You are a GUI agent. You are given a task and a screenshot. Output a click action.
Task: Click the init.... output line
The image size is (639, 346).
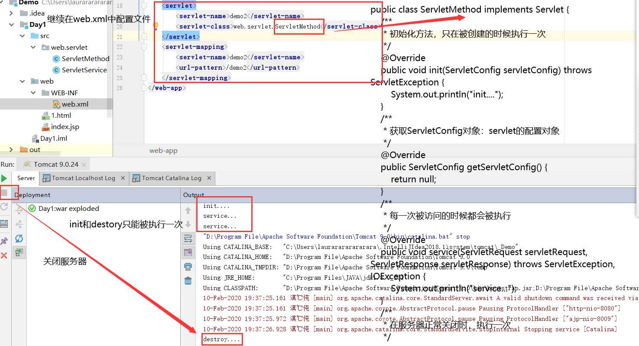point(216,206)
